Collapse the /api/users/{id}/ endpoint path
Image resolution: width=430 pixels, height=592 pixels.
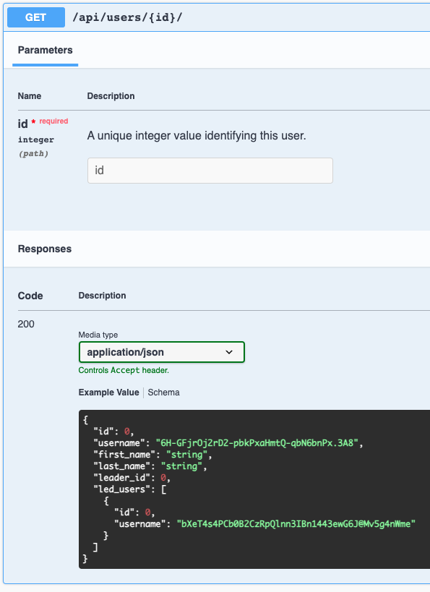[127, 17]
